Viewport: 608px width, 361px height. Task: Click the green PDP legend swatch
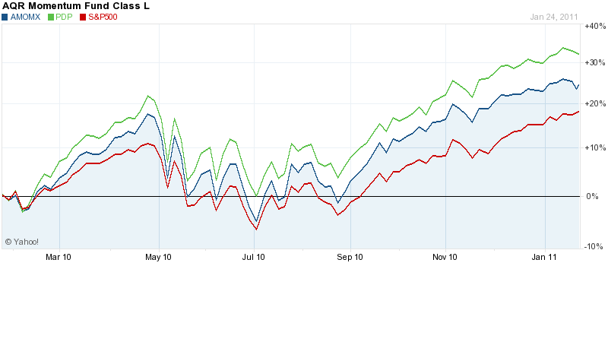(x=50, y=16)
